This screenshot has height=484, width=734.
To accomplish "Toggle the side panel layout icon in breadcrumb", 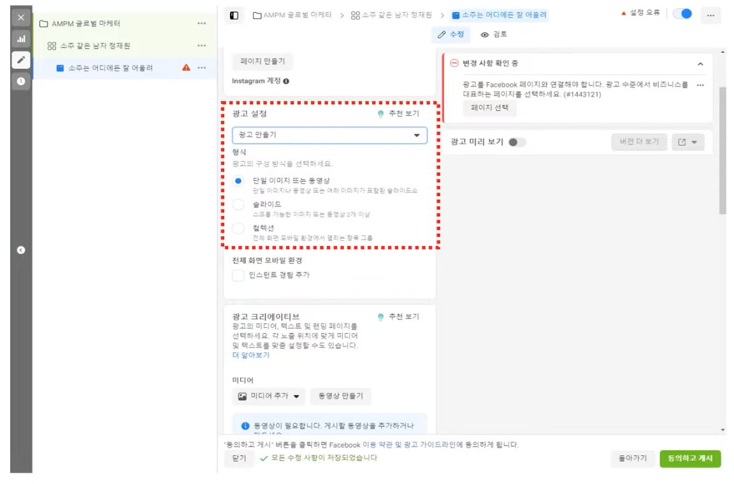I will 234,15.
